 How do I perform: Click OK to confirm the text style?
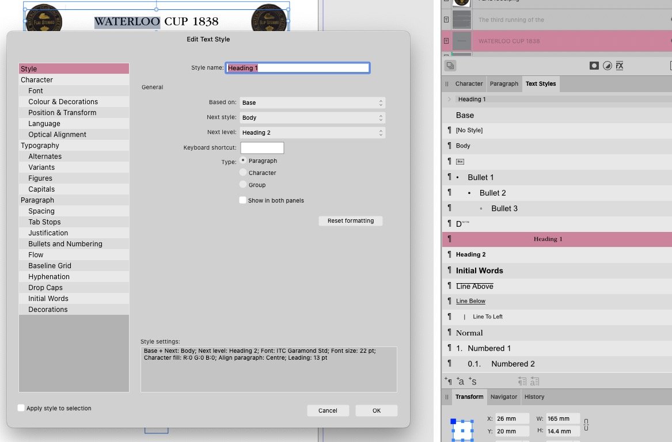376,410
